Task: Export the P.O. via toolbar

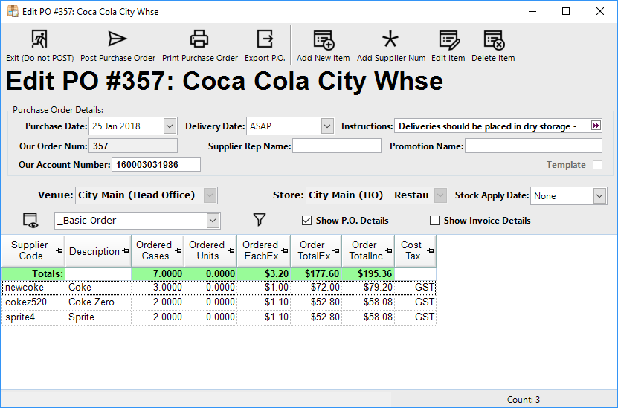Action: click(265, 39)
